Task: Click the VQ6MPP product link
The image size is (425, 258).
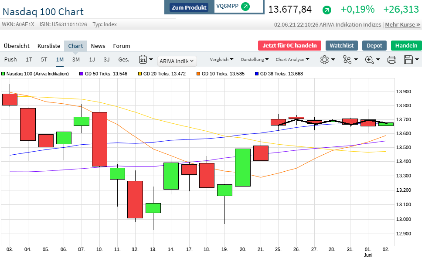Action: click(x=227, y=6)
